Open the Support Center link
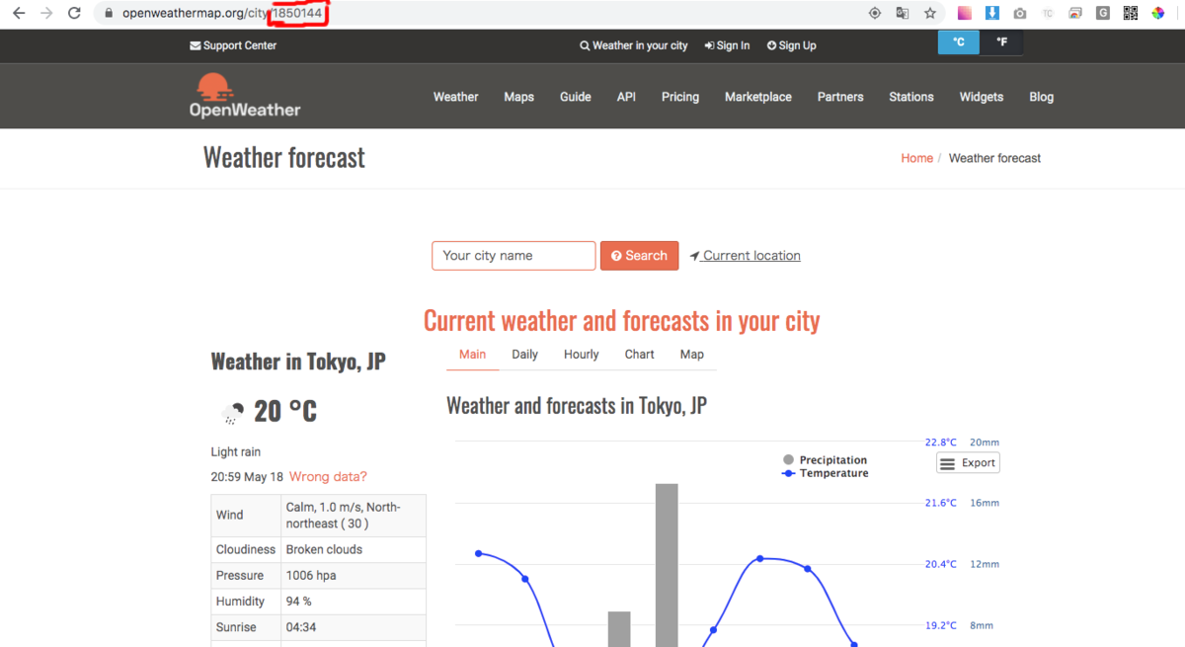Screen dimensions: 1185x647 pyautogui.click(x=233, y=45)
